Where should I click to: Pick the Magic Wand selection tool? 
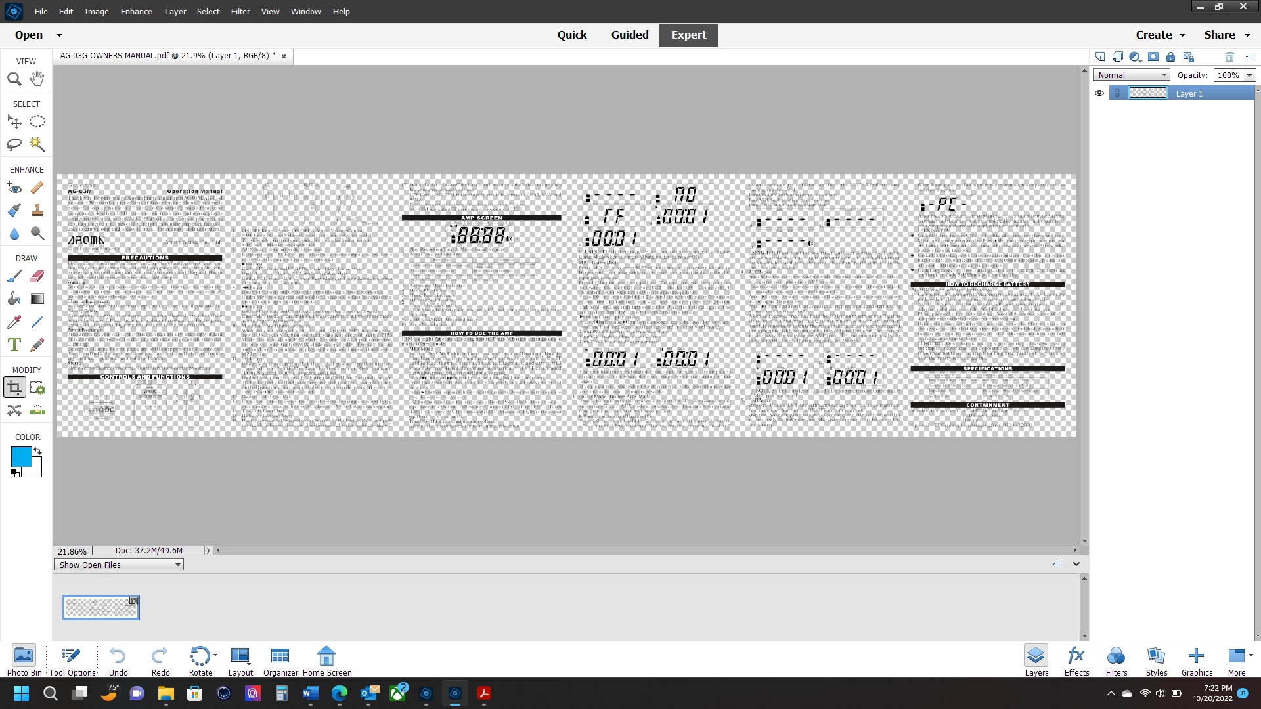coord(37,144)
